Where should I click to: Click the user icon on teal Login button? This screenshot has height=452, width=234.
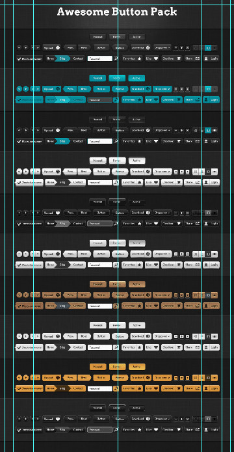206,100
